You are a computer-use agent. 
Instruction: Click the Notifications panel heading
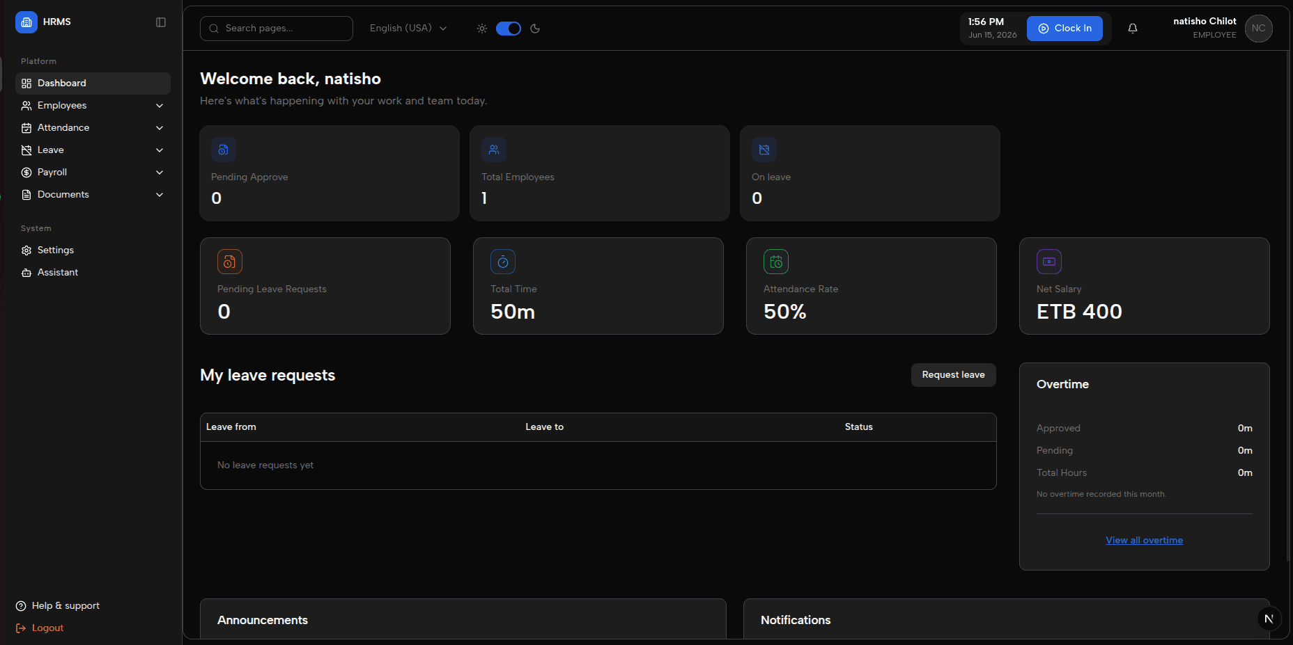point(796,620)
